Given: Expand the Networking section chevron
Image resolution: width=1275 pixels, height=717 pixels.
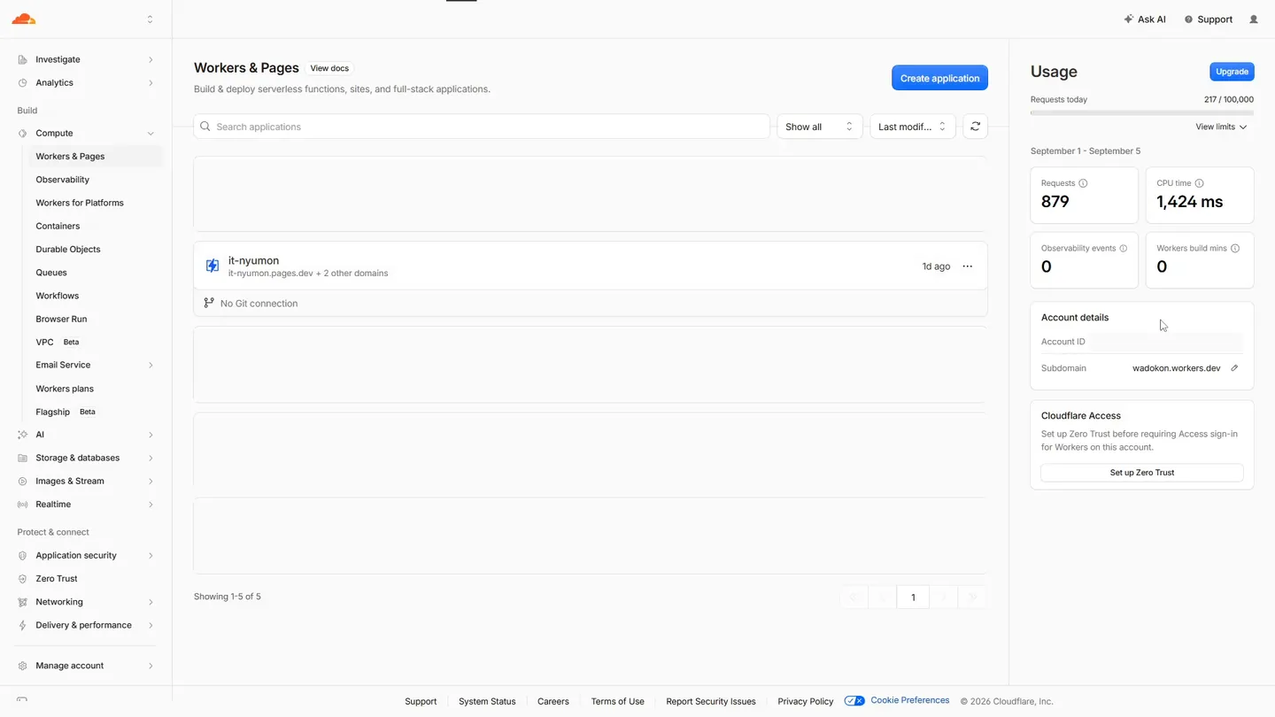Looking at the screenshot, I should [151, 602].
